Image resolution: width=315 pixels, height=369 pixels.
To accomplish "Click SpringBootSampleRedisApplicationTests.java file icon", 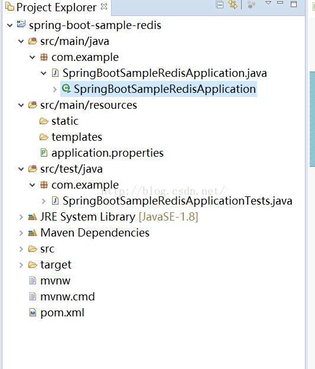I will tap(55, 200).
